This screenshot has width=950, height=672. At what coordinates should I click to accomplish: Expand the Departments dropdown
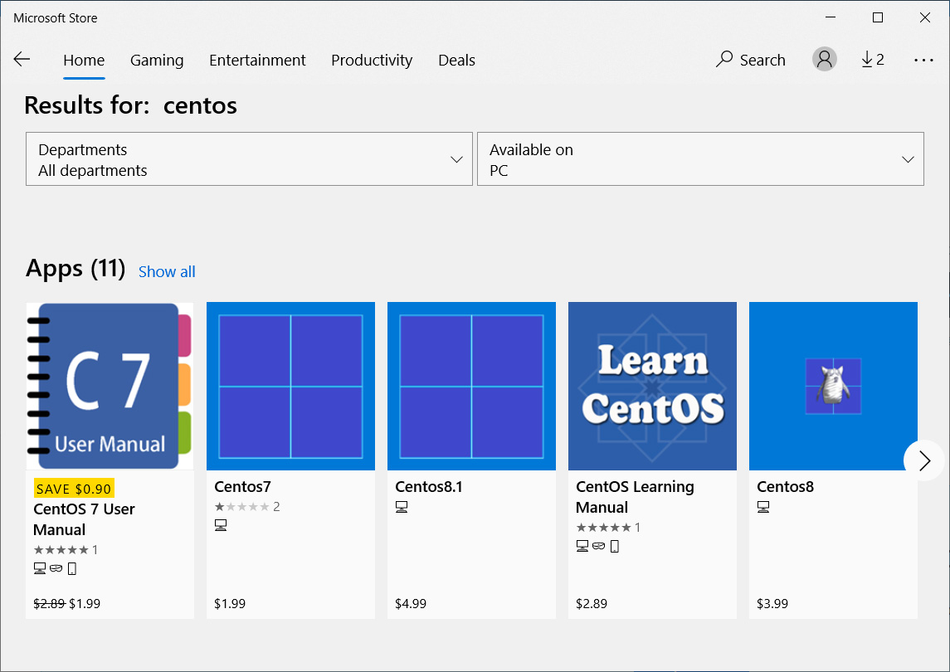point(249,158)
